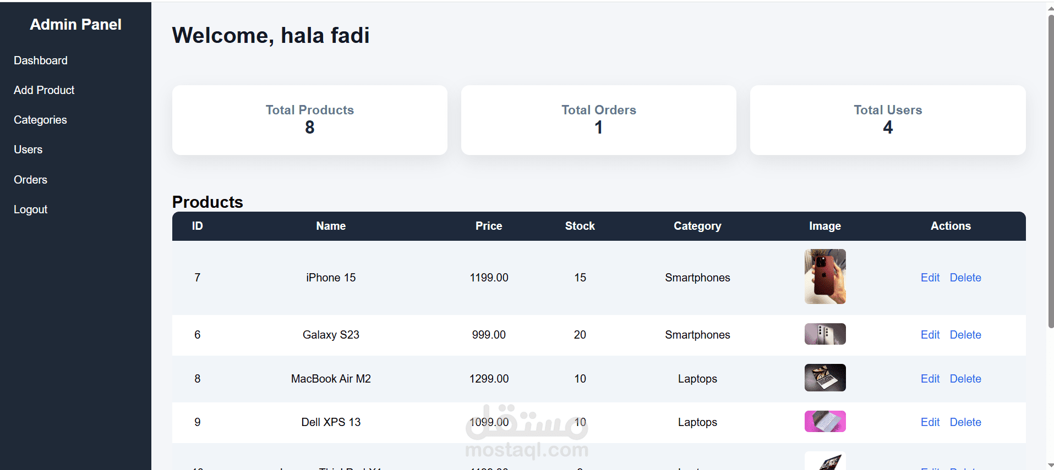Click the Dell XPS 13 thumbnail
This screenshot has height=470, width=1054.
[x=824, y=422]
